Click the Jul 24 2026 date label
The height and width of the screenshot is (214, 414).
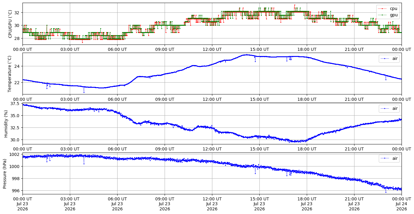tap(402, 206)
